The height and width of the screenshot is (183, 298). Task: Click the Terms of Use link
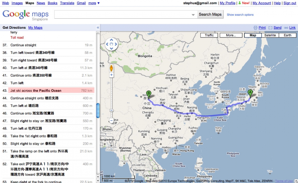coord(284,181)
